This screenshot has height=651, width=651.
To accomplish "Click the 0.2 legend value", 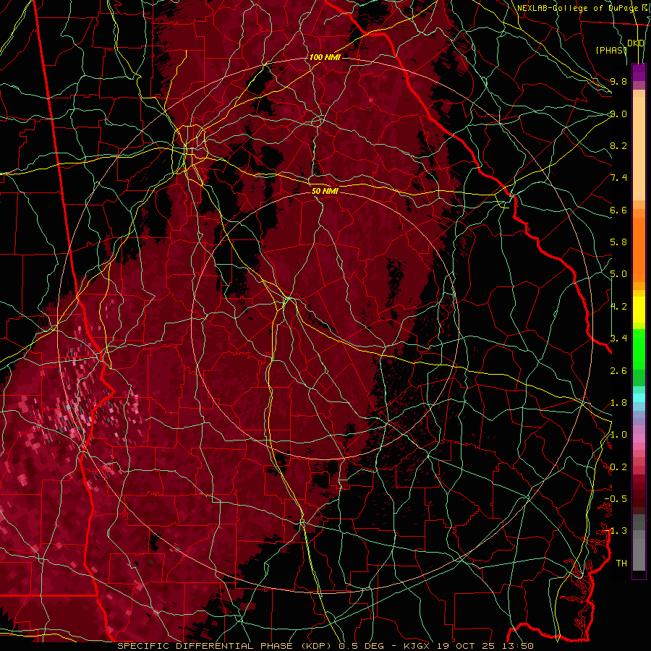I will tap(618, 467).
